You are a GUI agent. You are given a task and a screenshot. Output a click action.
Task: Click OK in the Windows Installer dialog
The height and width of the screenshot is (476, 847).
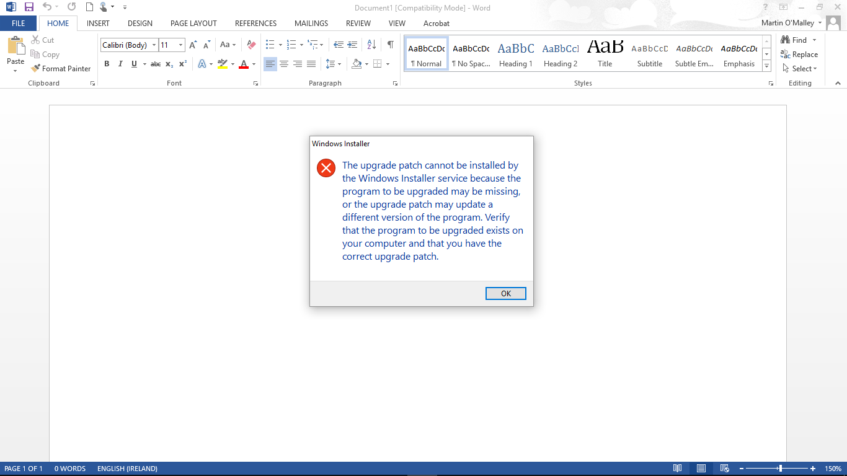506,294
